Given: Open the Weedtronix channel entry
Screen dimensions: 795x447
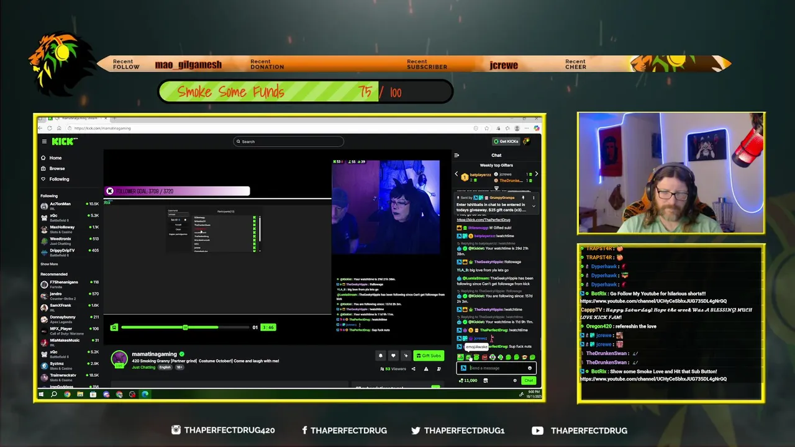Looking at the screenshot, I should pos(70,240).
